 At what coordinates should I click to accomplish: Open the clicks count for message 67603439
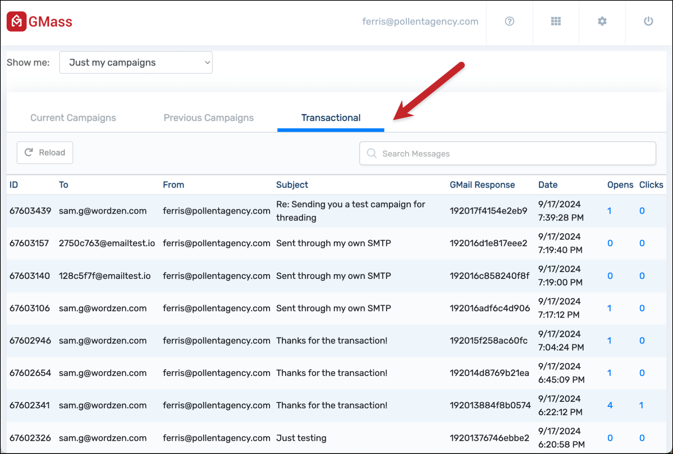tap(642, 211)
